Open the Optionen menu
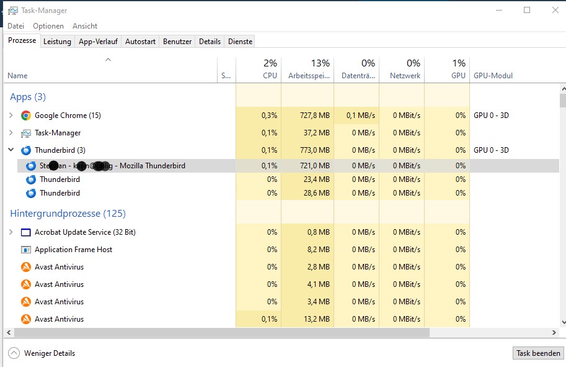The width and height of the screenshot is (566, 367). pos(48,26)
